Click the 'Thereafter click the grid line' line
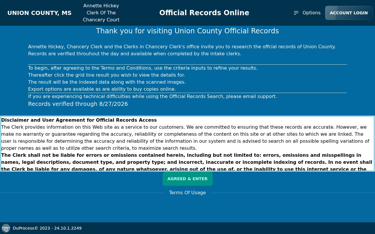 click(106, 75)
